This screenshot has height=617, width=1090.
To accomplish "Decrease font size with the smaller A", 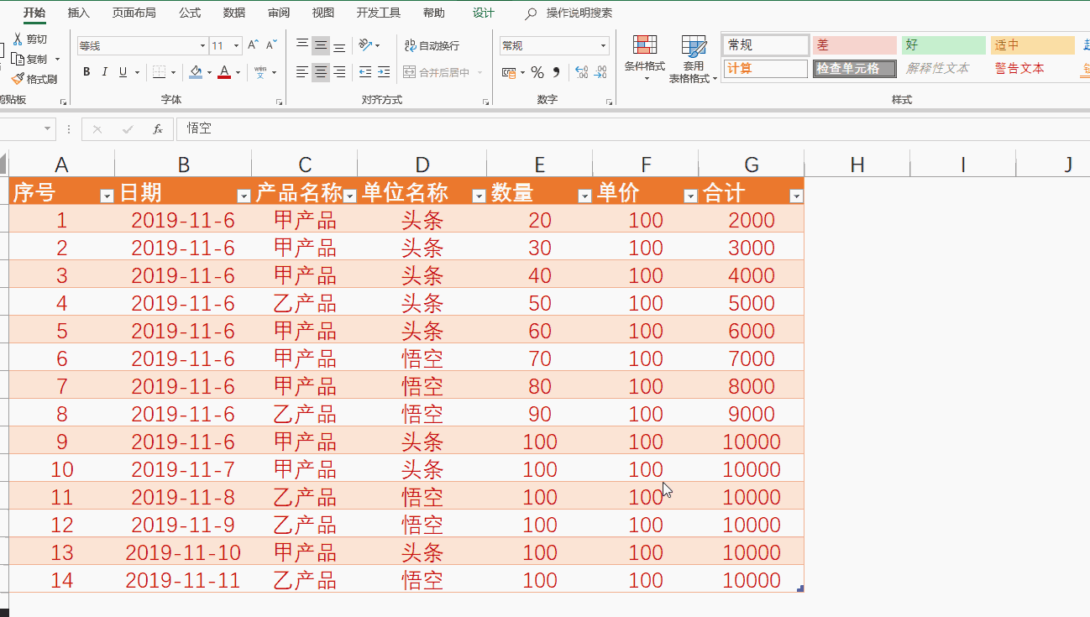I will tap(271, 45).
